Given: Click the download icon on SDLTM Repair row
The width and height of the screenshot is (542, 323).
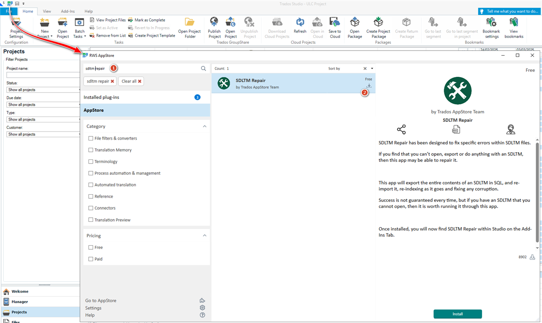Looking at the screenshot, I should pos(369,86).
